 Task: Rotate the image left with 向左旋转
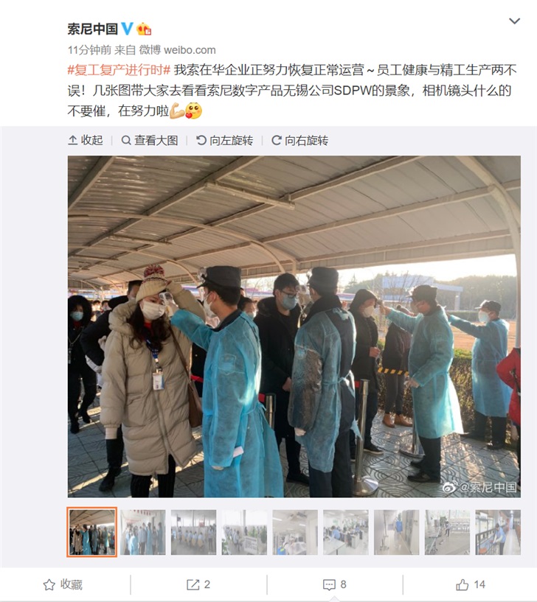(224, 140)
